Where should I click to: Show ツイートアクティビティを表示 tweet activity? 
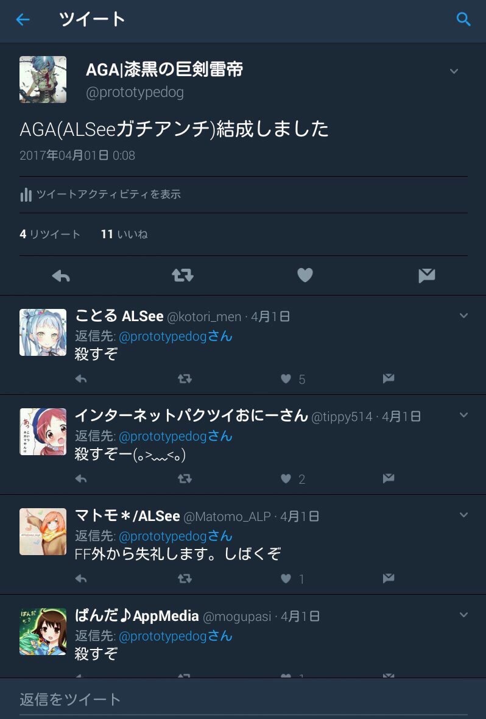pos(100,194)
